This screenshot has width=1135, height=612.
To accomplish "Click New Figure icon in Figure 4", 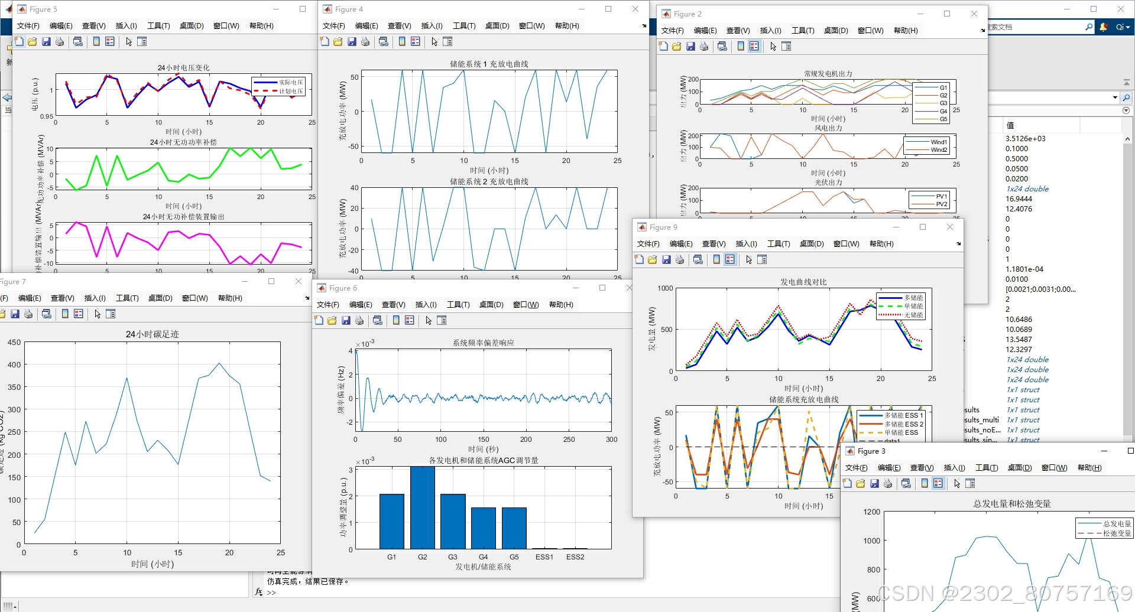I will click(x=325, y=41).
